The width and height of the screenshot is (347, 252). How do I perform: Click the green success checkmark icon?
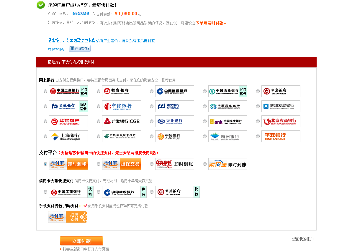[x=41, y=5]
